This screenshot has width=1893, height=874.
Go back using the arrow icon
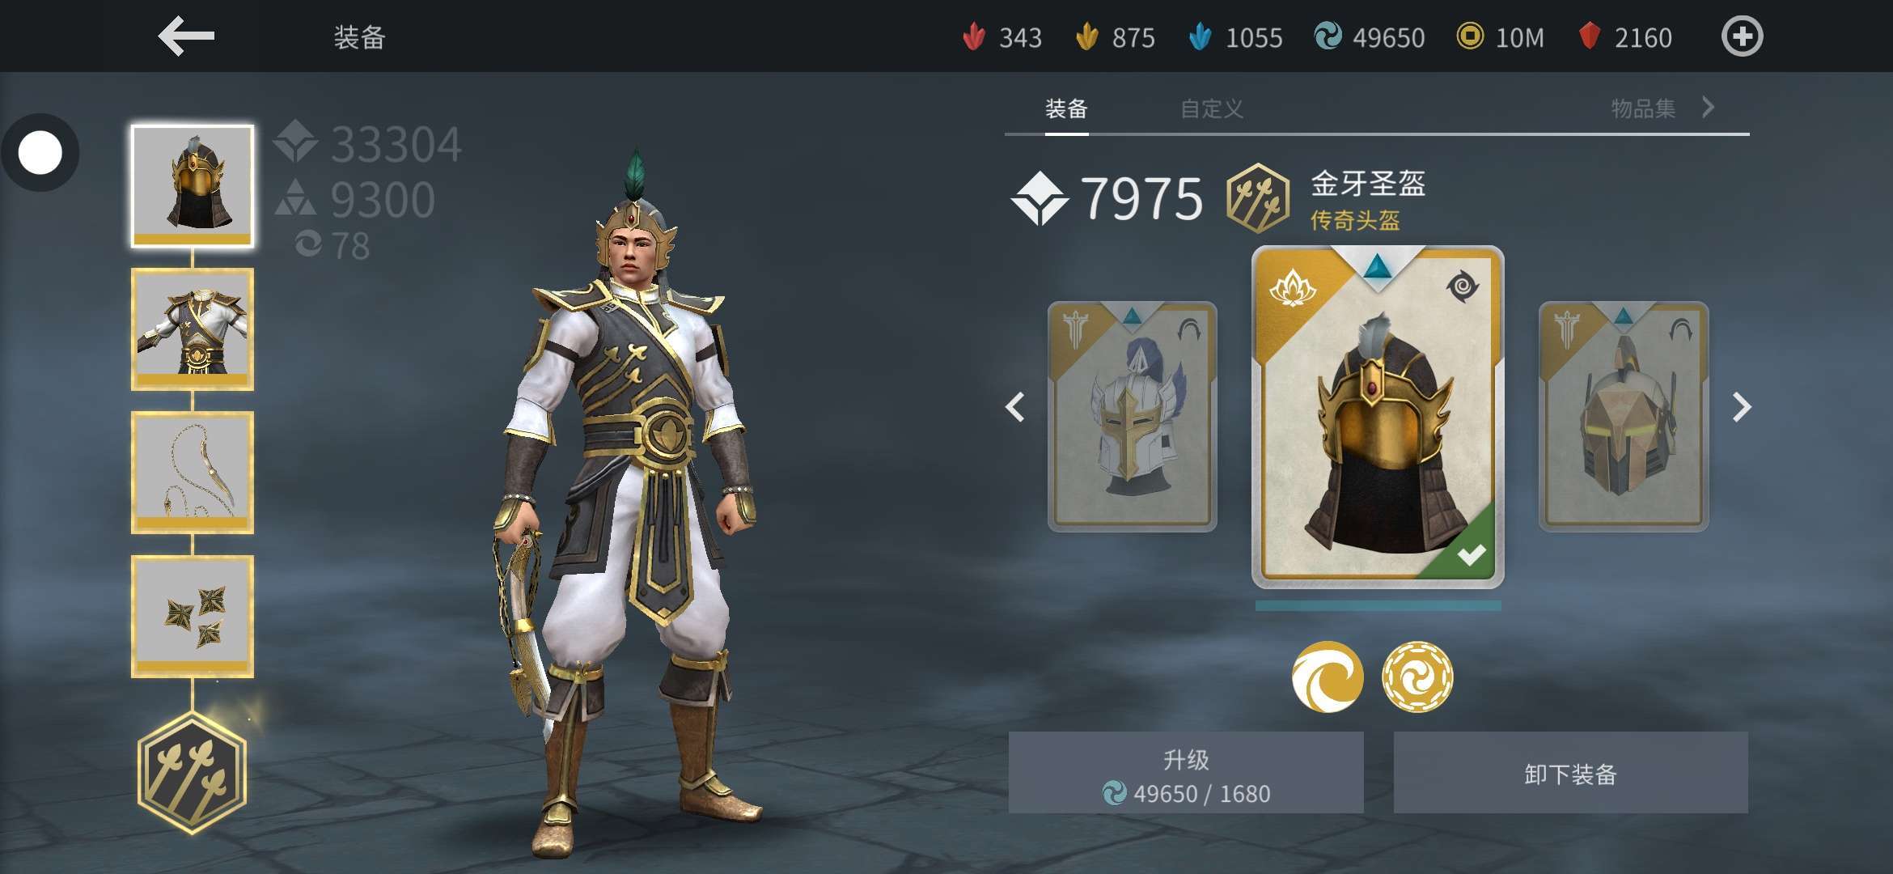(x=186, y=36)
